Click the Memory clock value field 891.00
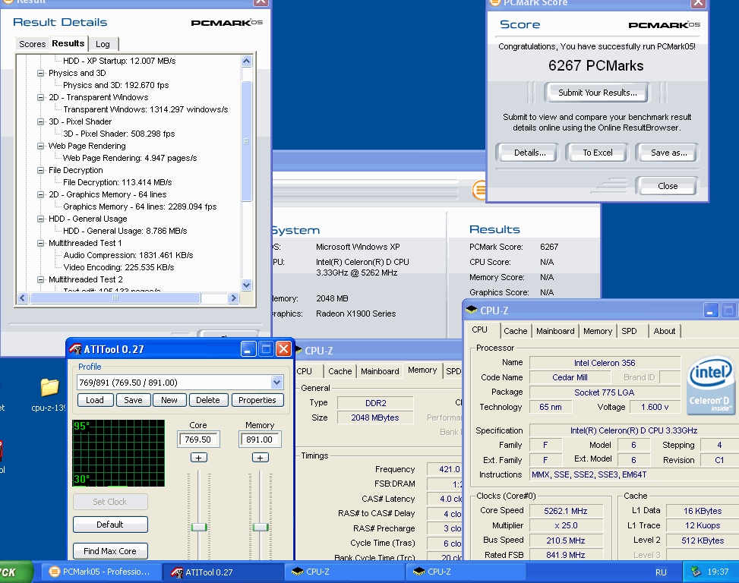The height and width of the screenshot is (583, 739). click(260, 440)
